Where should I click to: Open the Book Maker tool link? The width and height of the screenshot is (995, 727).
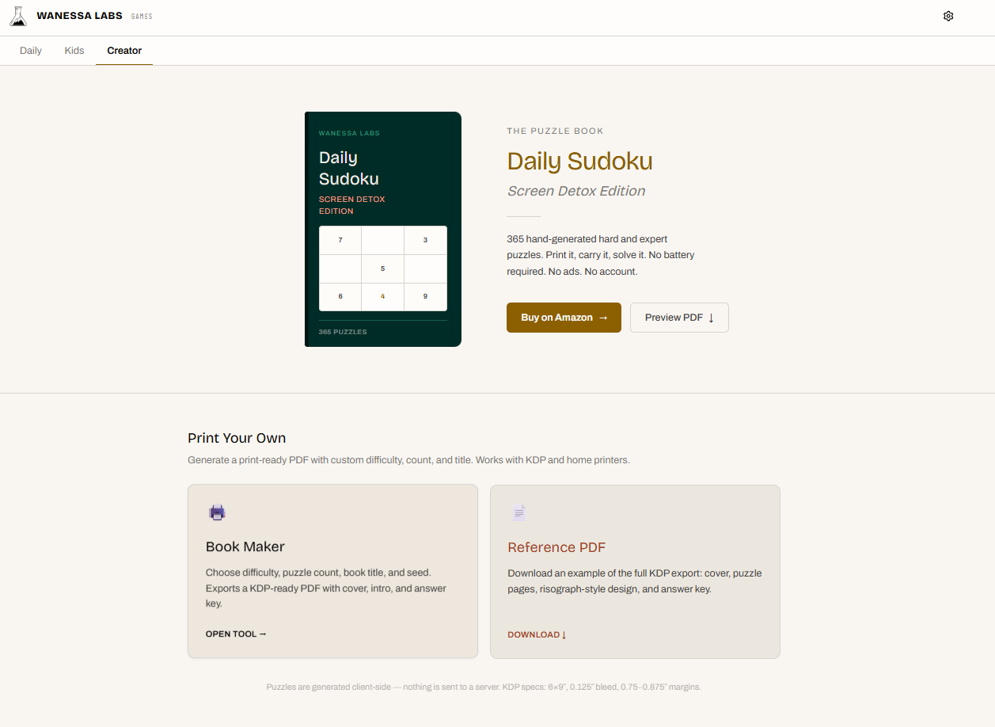pyautogui.click(x=236, y=634)
